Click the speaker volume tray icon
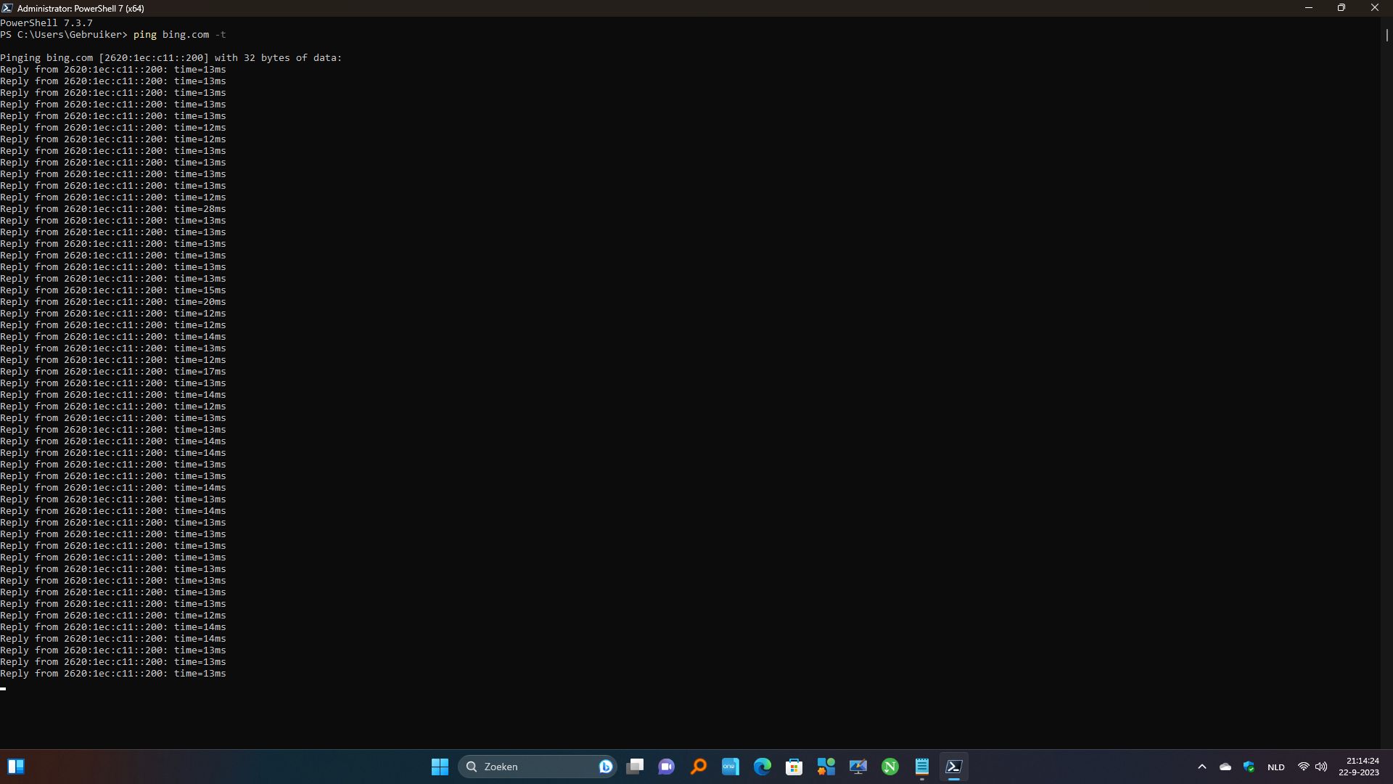 coord(1321,767)
